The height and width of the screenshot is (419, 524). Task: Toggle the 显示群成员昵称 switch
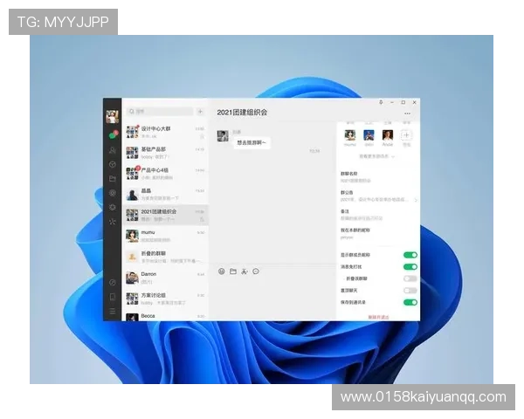pos(410,255)
